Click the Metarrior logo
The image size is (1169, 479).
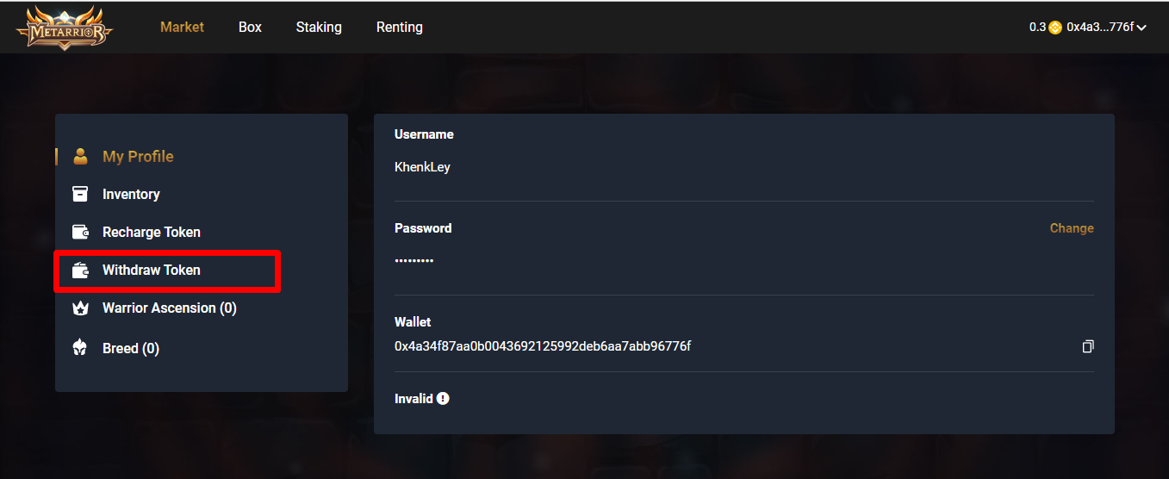point(65,28)
